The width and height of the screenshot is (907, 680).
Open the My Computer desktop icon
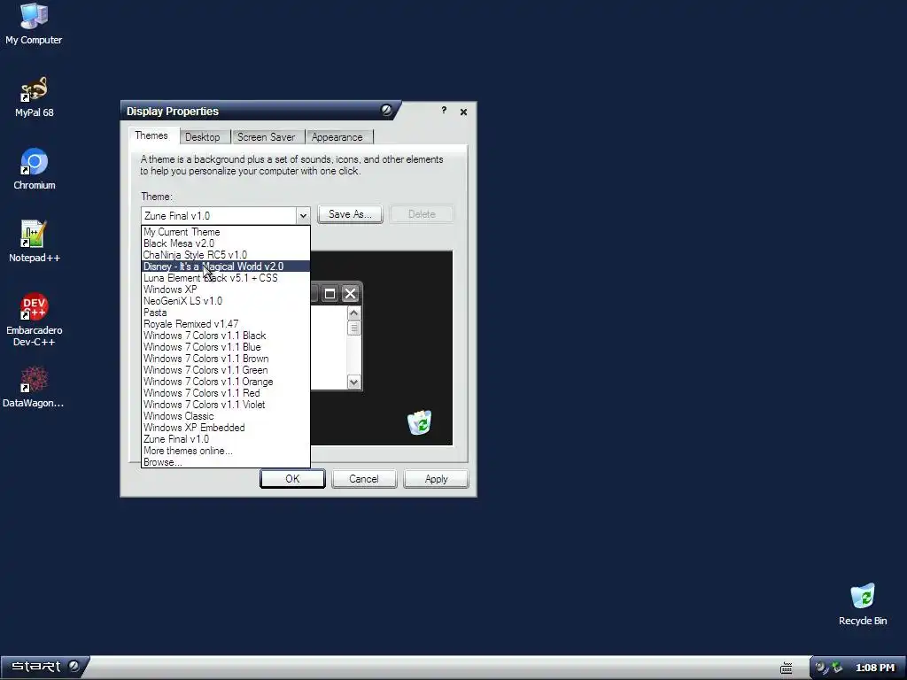(34, 24)
